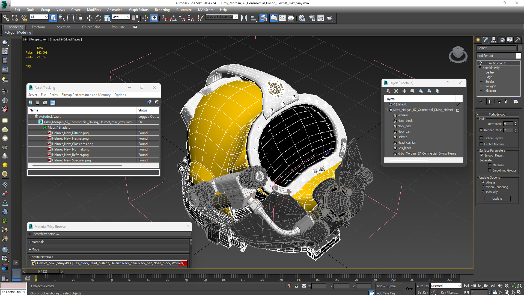Enable Separate by Smoothing Groups checkbox
Viewport: 524px width, 295px height.
490,170
